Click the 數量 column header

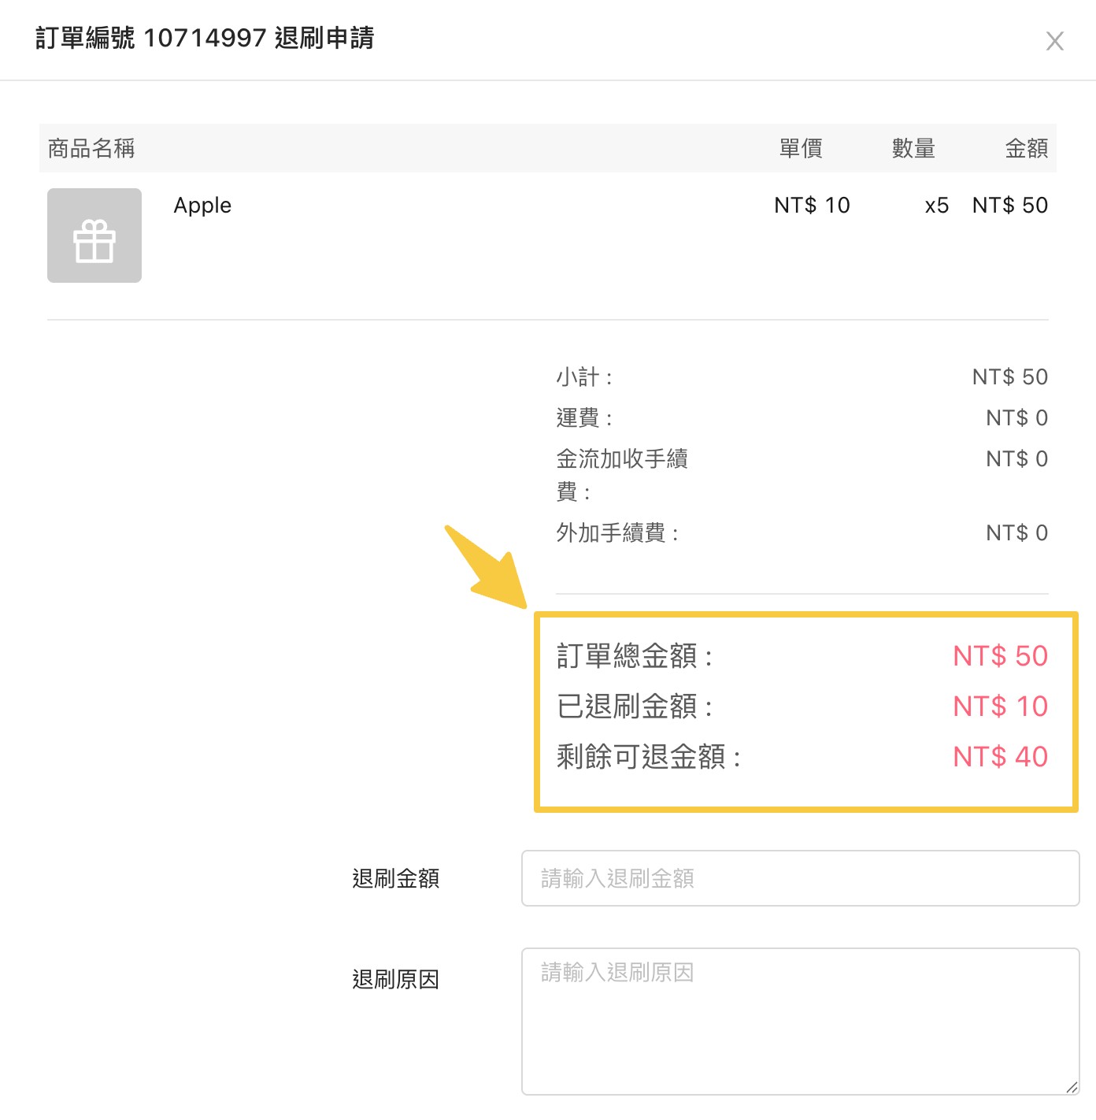tap(913, 148)
